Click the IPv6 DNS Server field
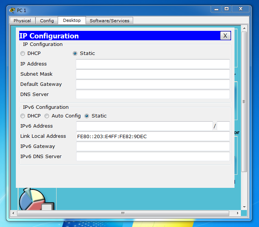 tap(153, 157)
